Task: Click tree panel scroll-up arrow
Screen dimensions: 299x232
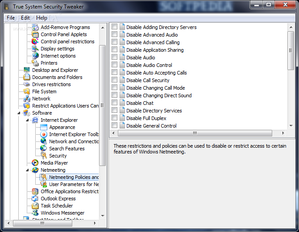Action: coord(103,28)
